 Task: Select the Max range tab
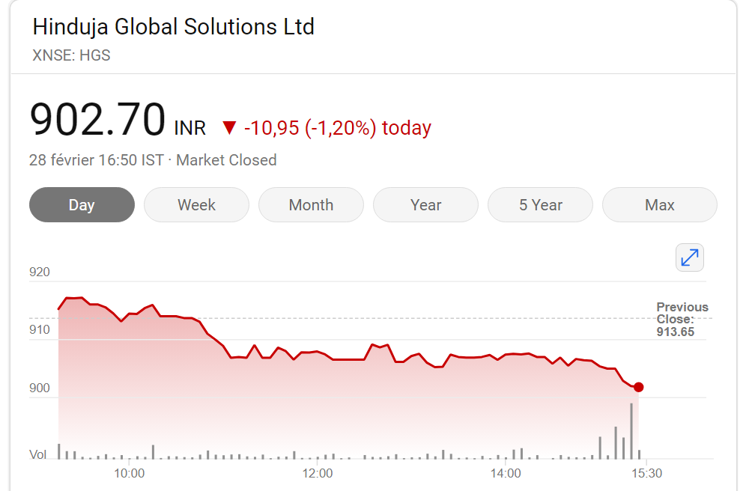click(x=660, y=205)
